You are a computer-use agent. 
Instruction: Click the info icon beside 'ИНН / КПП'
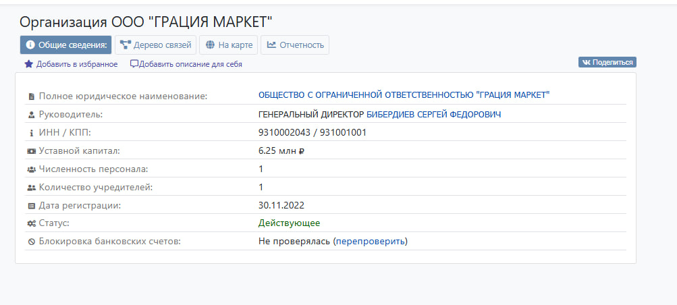[x=31, y=133]
